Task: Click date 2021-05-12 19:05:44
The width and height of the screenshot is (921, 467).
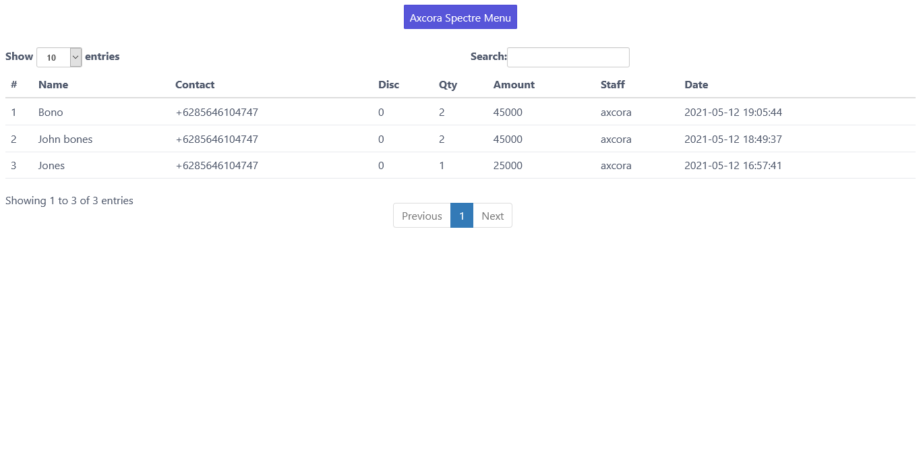Action: tap(733, 113)
